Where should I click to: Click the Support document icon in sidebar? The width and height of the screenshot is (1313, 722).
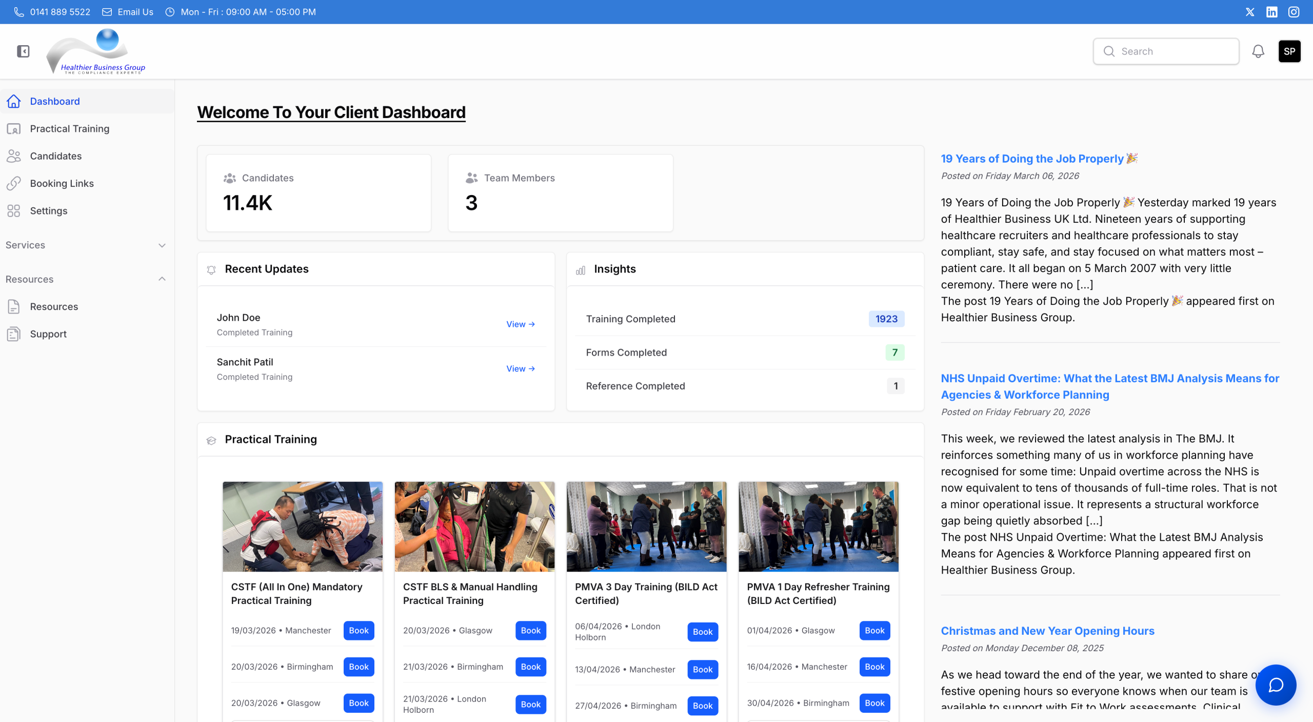(13, 334)
